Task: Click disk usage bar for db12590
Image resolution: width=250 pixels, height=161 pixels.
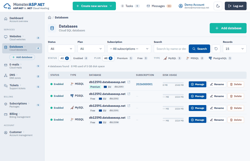Action: tap(173, 118)
